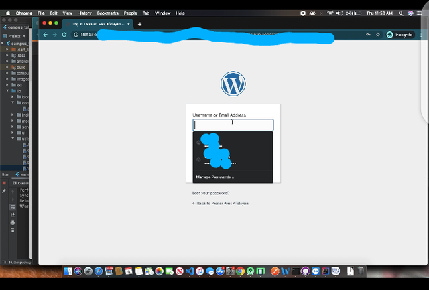Image resolution: width=429 pixels, height=290 pixels.
Task: Bookmark this page with the star
Action: [x=378, y=35]
